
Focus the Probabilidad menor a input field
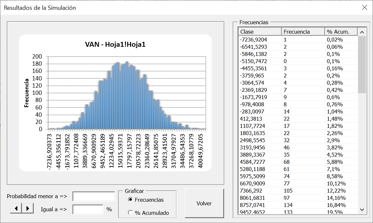[94, 197]
